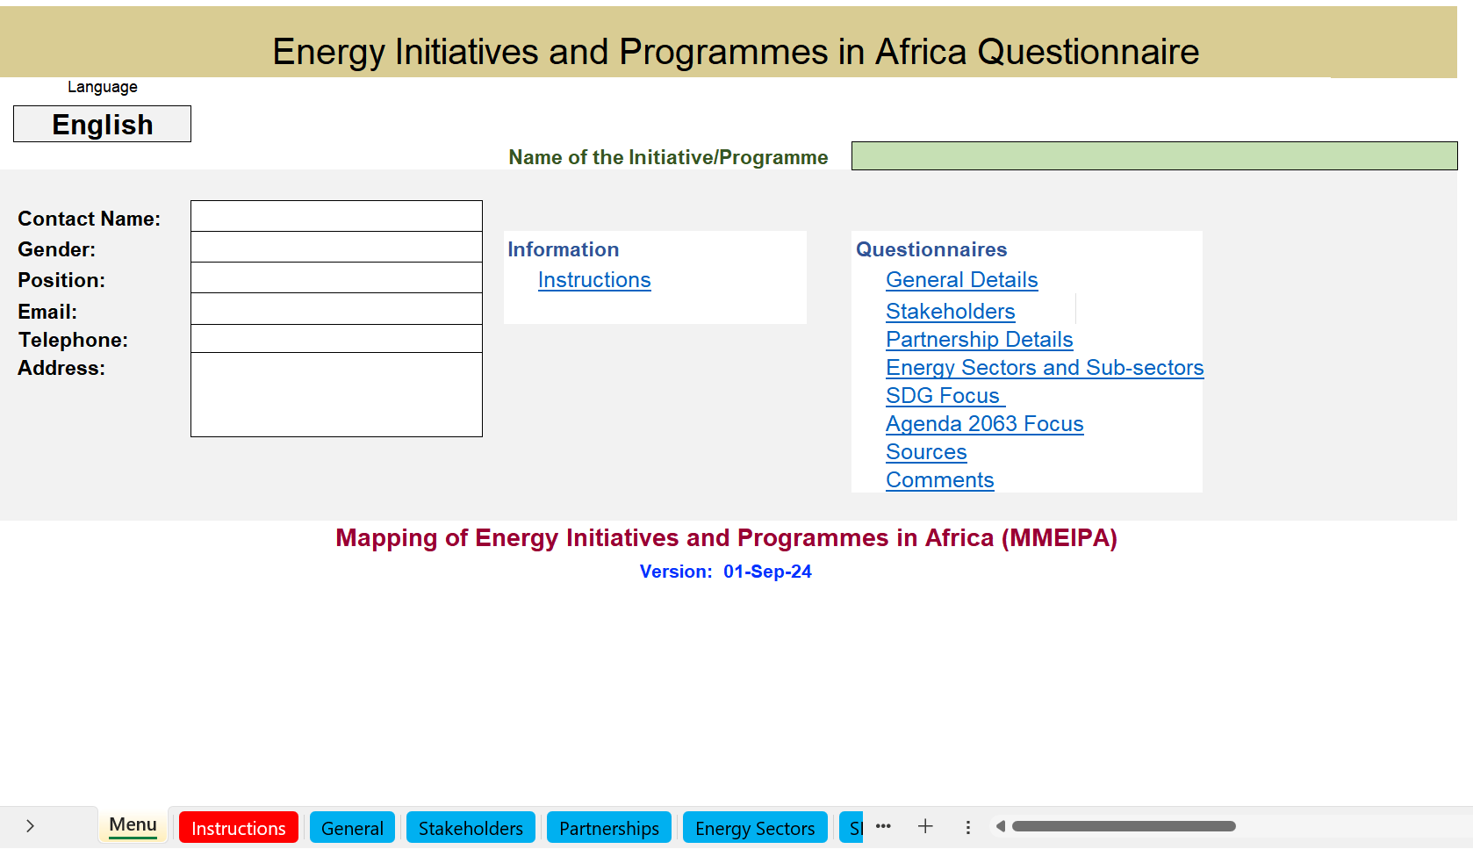Click the Position input field
This screenshot has width=1473, height=849.
(336, 277)
